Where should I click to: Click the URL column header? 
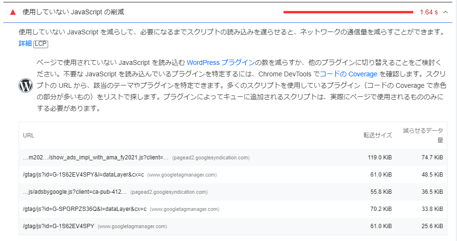(29, 136)
